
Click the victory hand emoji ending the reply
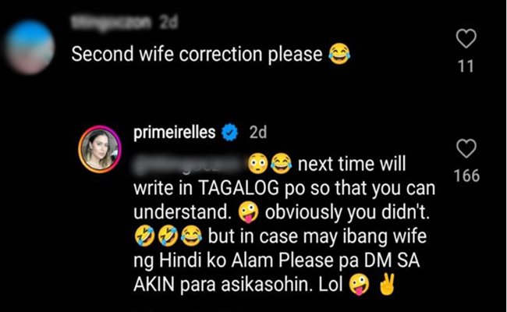[x=387, y=285]
